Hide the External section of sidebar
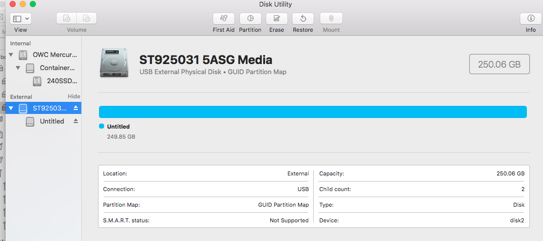This screenshot has height=241, width=543. pos(74,96)
